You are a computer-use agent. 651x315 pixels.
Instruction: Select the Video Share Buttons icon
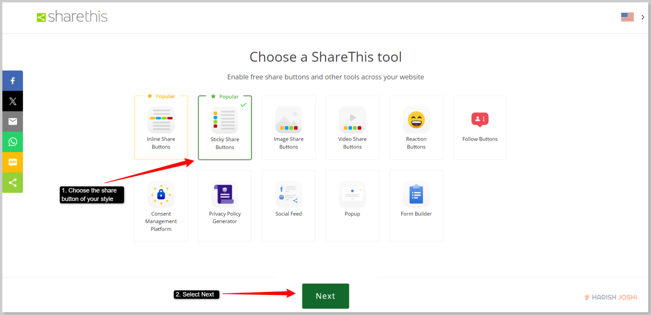(352, 120)
